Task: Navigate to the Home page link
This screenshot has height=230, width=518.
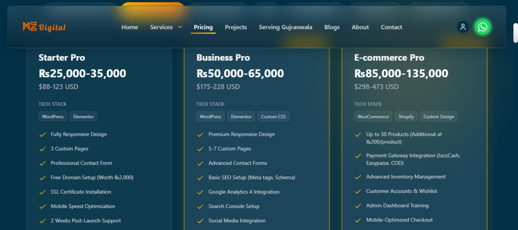Action: [x=129, y=27]
